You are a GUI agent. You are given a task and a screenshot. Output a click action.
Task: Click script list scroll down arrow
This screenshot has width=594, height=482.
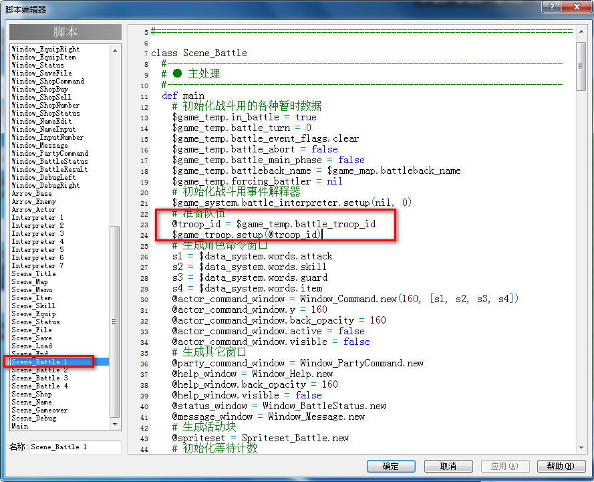click(115, 425)
